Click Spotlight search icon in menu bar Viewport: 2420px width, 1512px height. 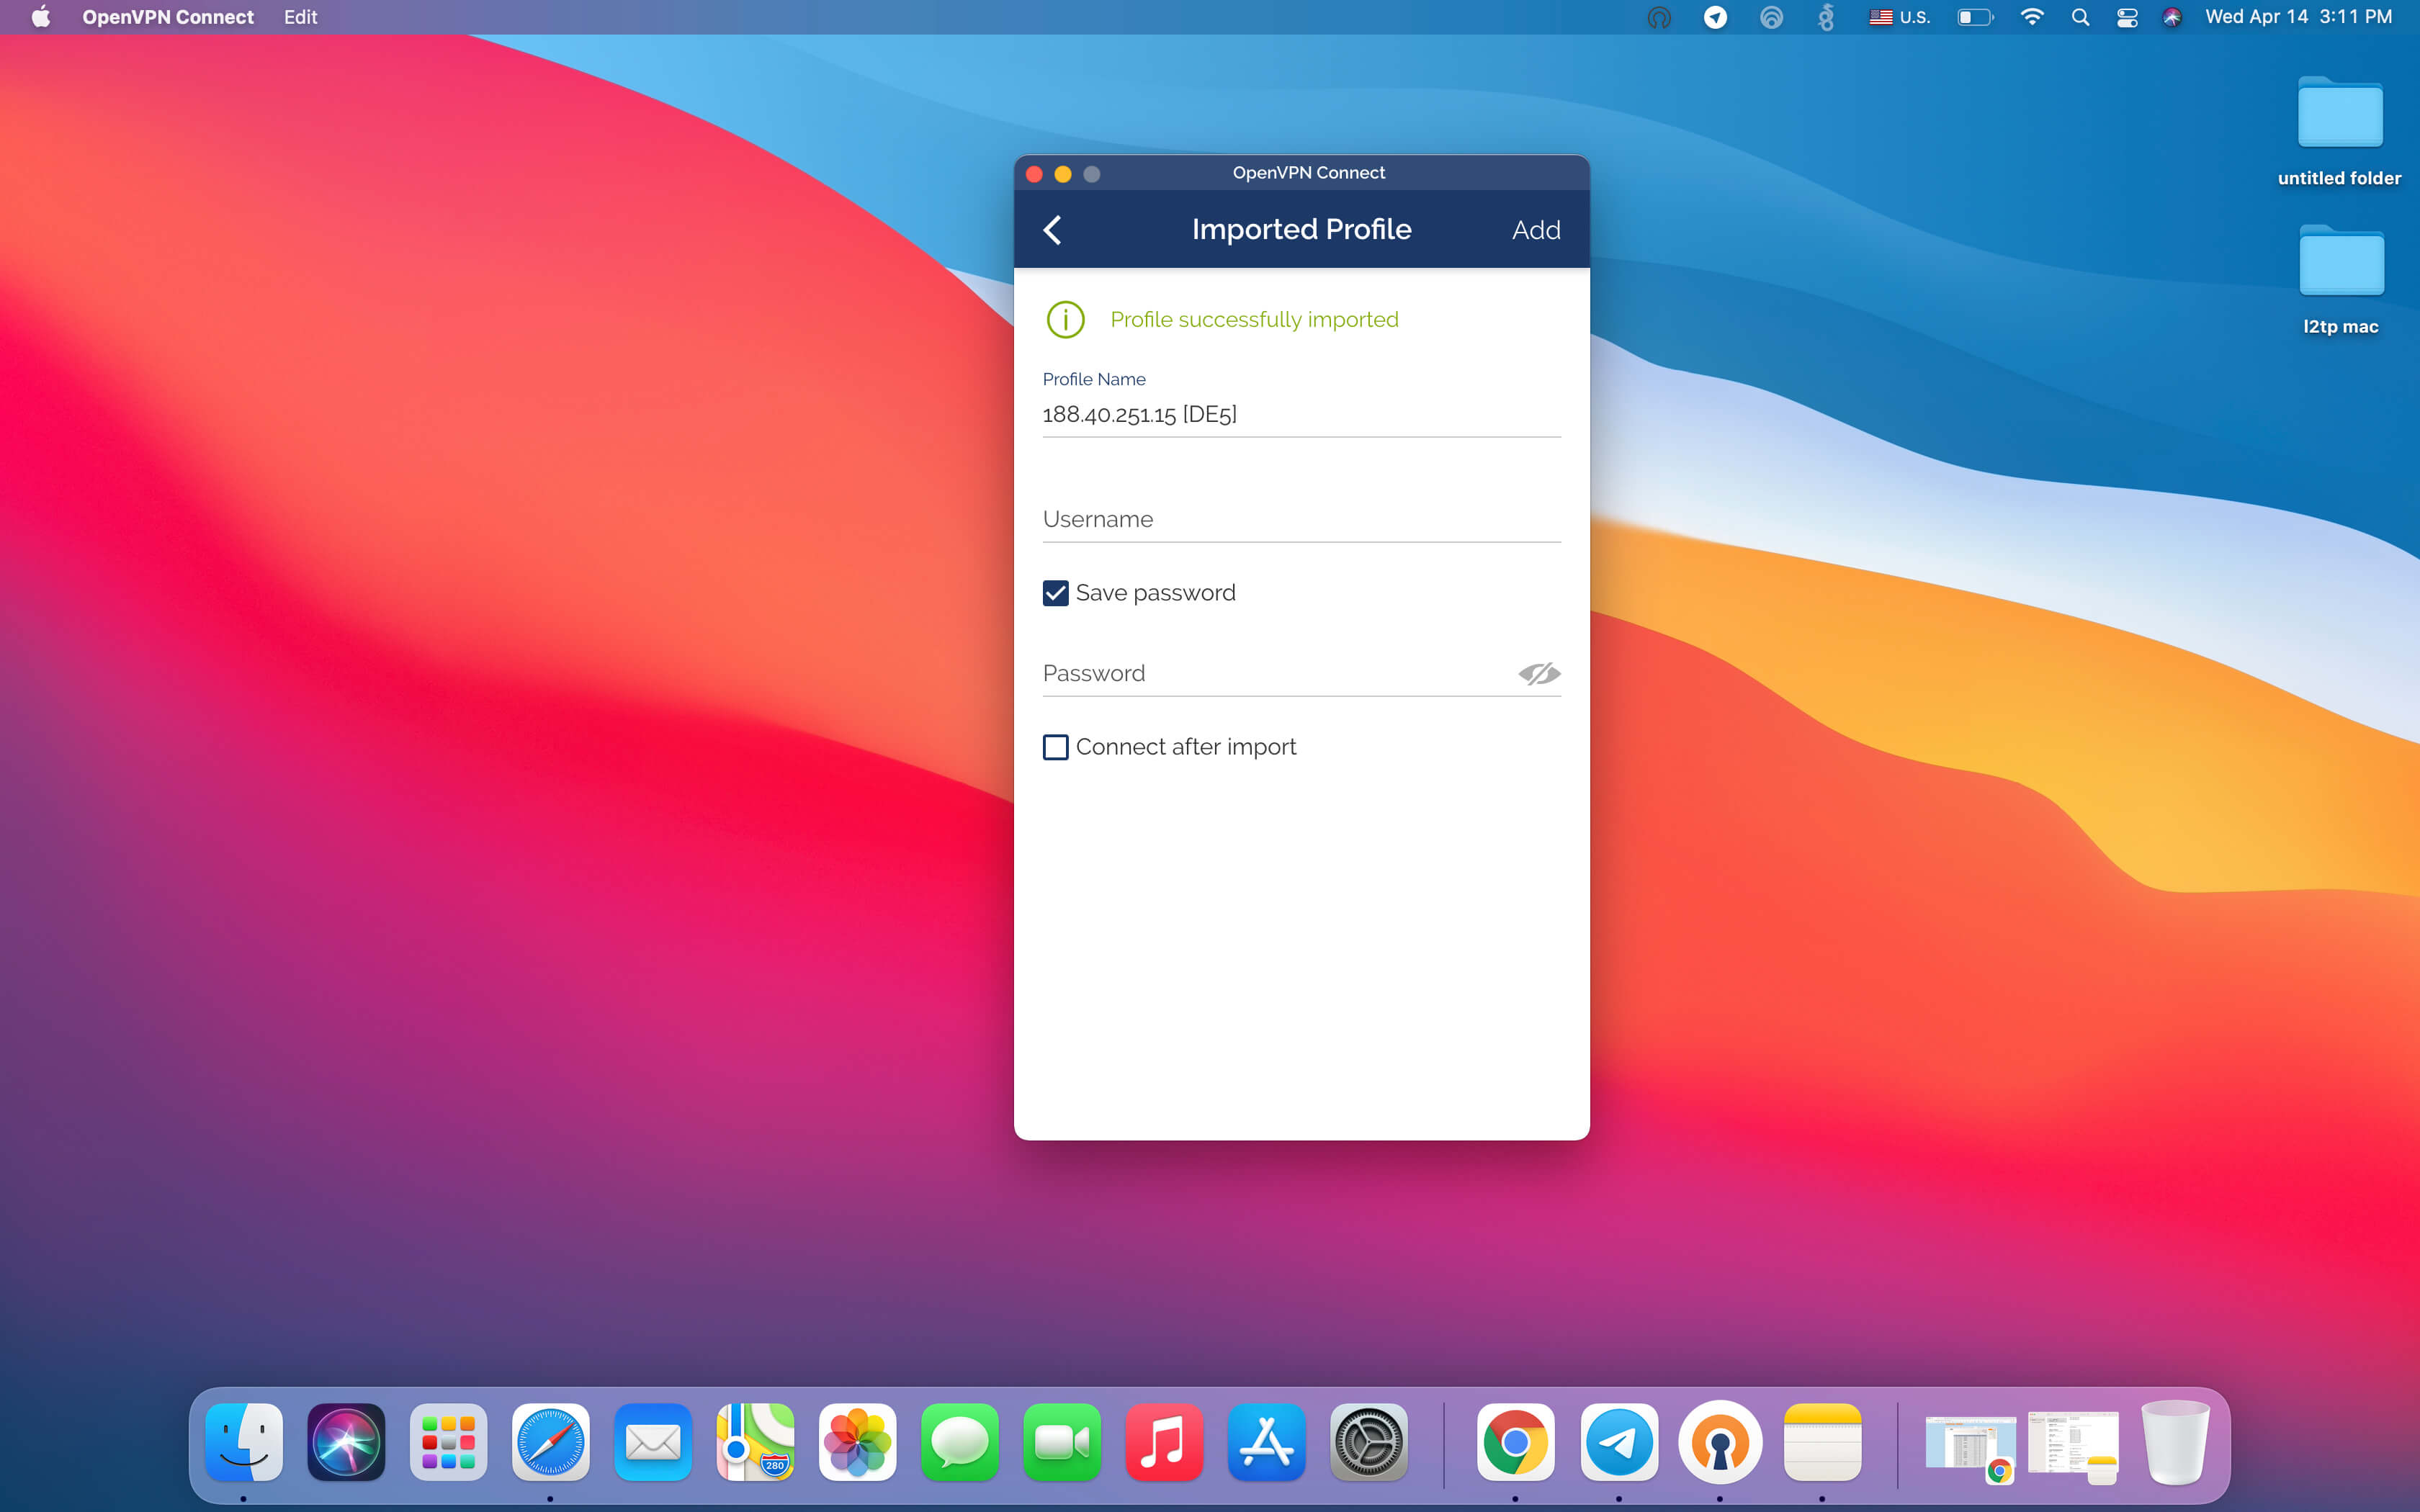pos(2080,17)
